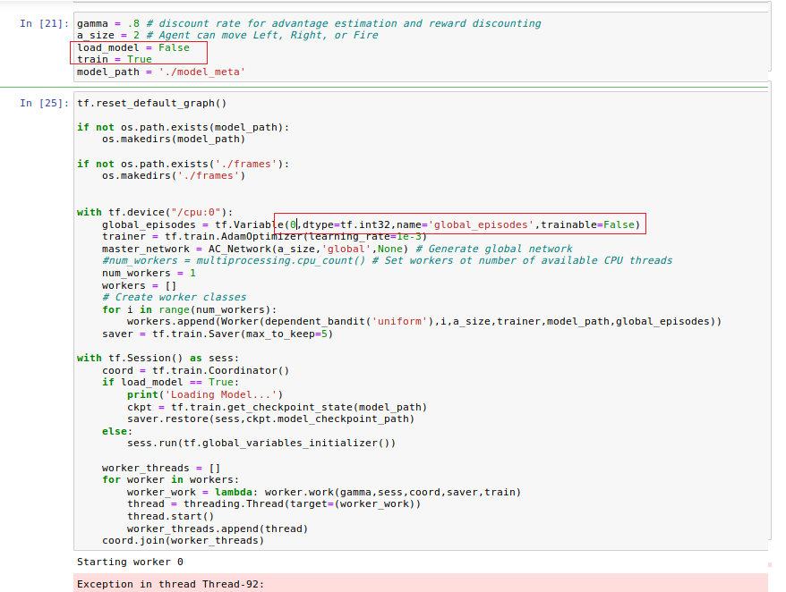
Task: Click 'worker_threads.append(thread)' line
Action: 218,529
